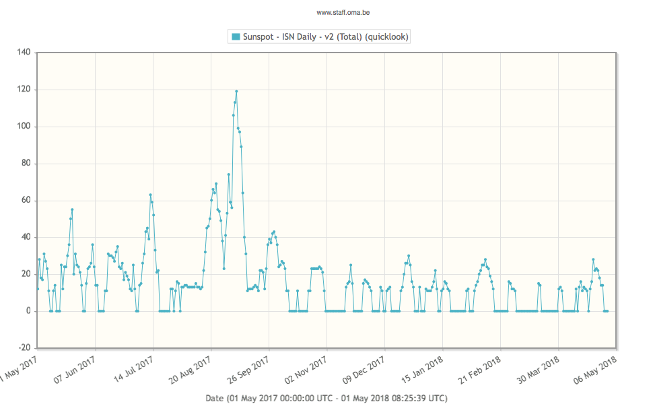The image size is (653, 404).
Task: Click the y-axis value 20
Action: click(x=26, y=273)
